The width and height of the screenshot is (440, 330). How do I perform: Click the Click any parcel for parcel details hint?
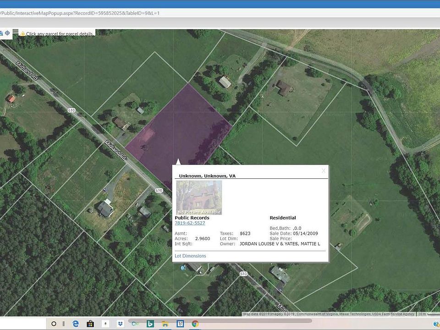pyautogui.click(x=60, y=33)
